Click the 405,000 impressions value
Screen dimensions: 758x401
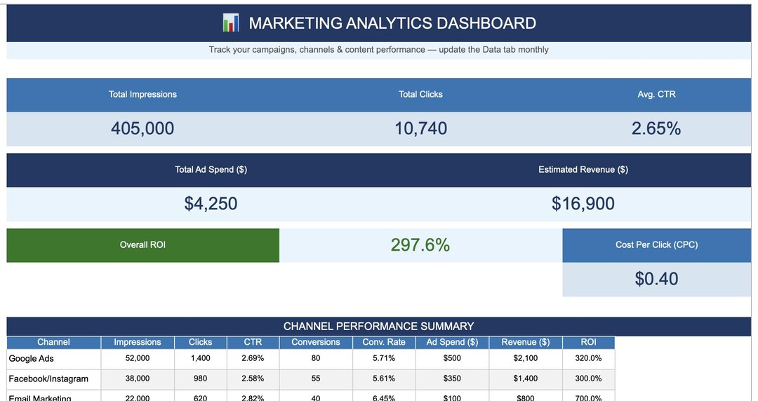(x=142, y=129)
